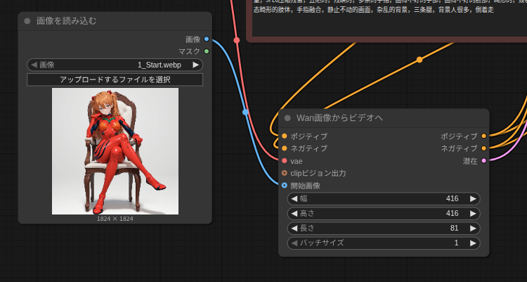
Task: Click the pink vae input port
Action: coord(284,161)
